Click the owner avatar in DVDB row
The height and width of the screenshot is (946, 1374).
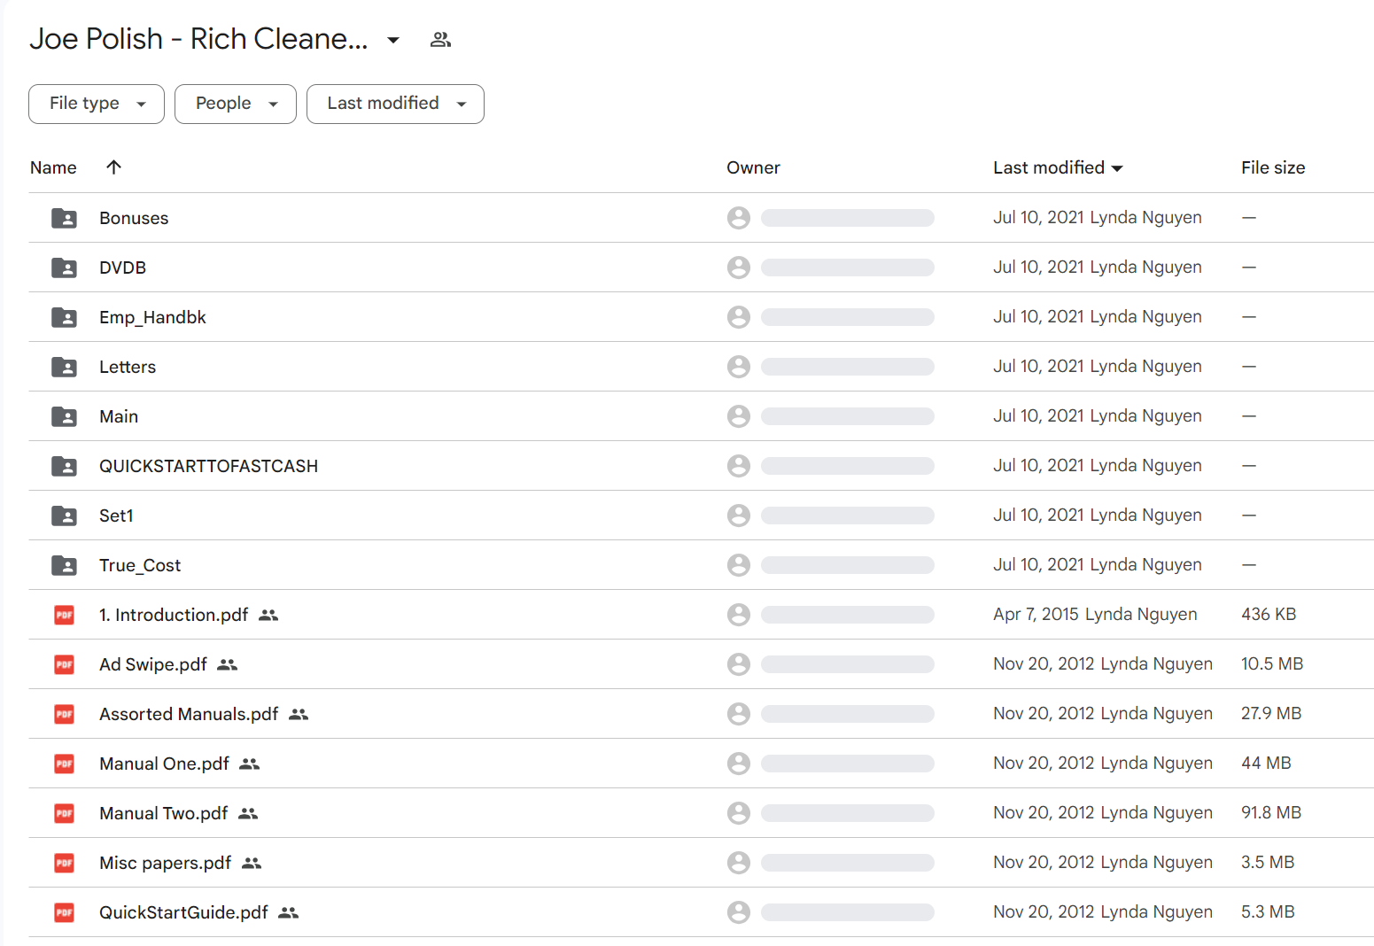point(739,268)
